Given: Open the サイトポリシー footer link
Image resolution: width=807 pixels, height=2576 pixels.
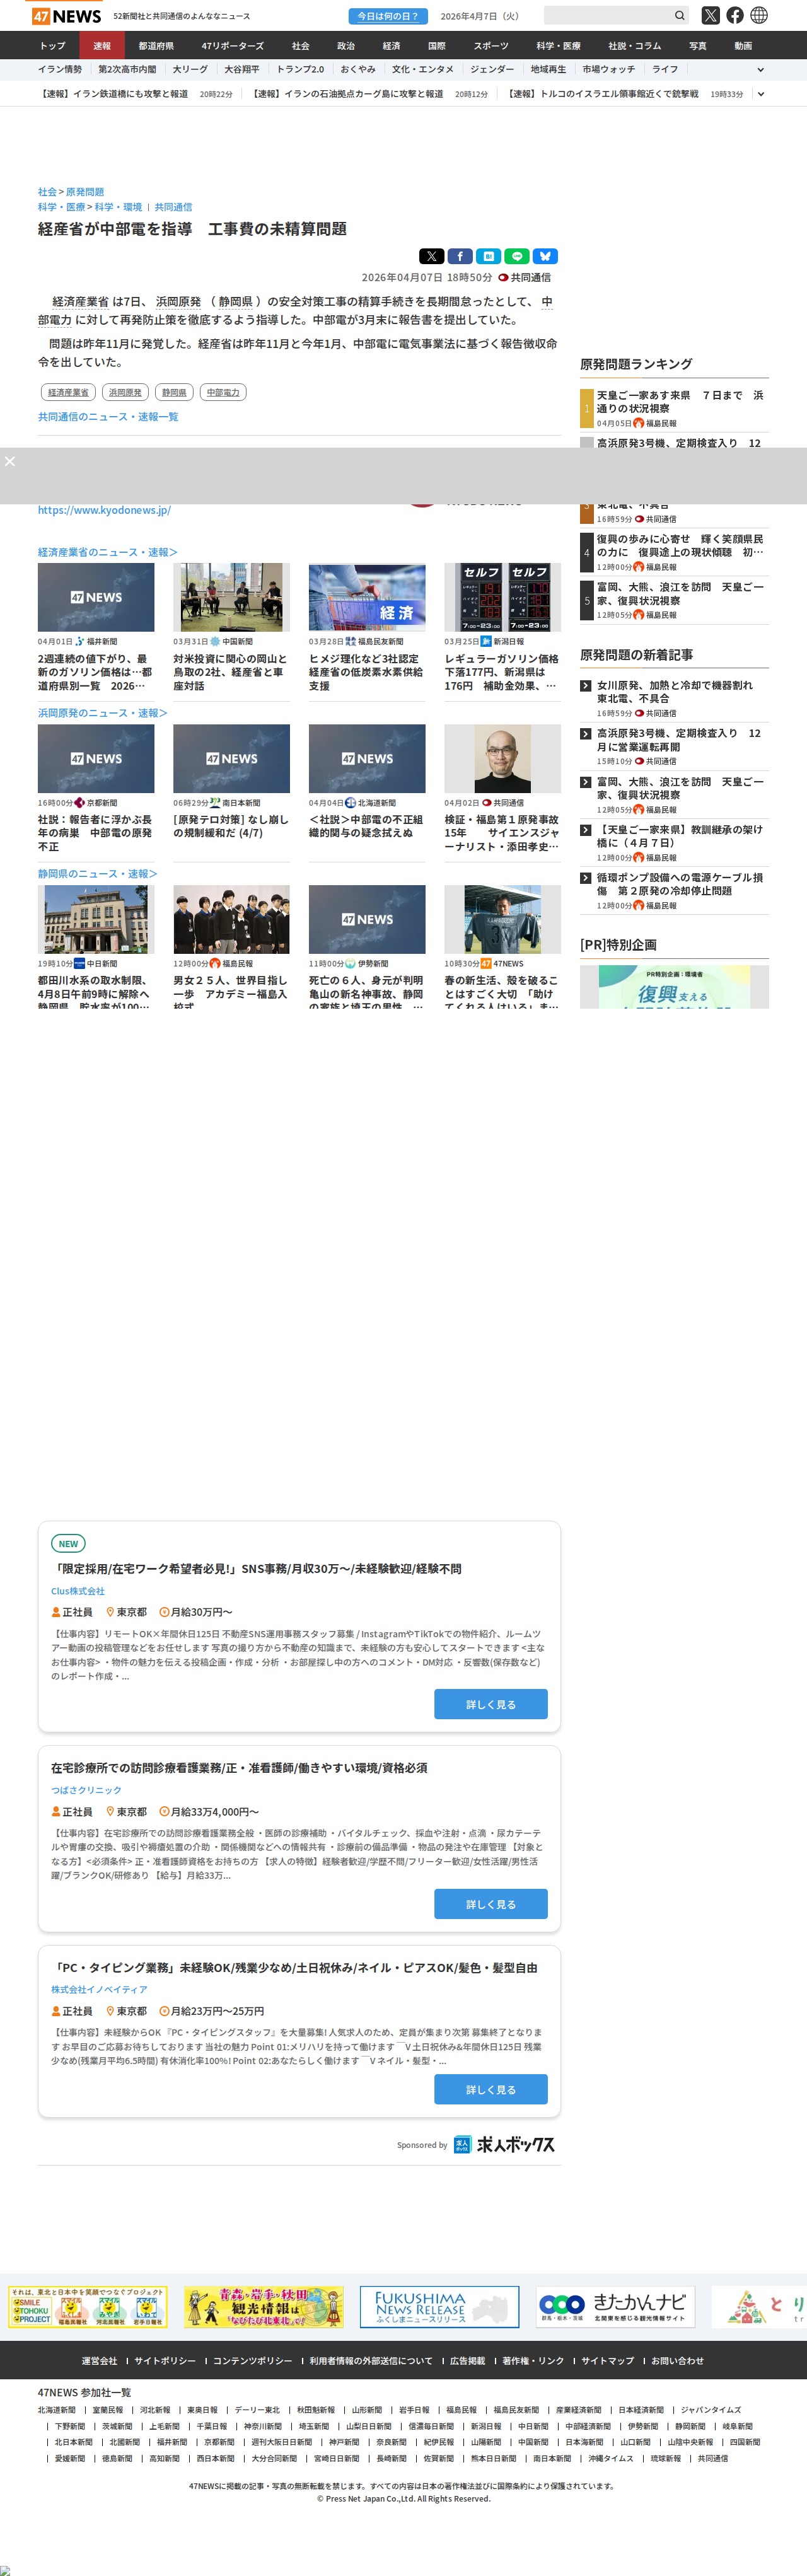Looking at the screenshot, I should click(x=165, y=2361).
